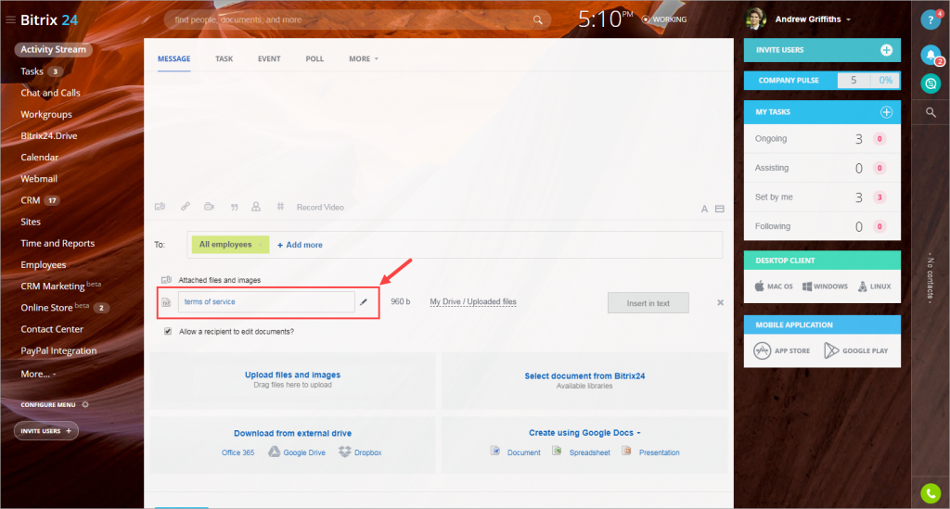Open notifications bell icon

pyautogui.click(x=931, y=55)
